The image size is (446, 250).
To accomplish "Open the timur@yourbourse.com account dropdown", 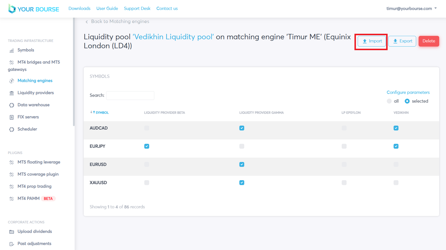I will (411, 9).
